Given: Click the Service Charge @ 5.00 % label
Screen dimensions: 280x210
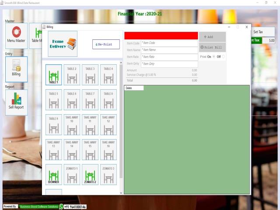Looking at the screenshot, I should pyautogui.click(x=141, y=75).
